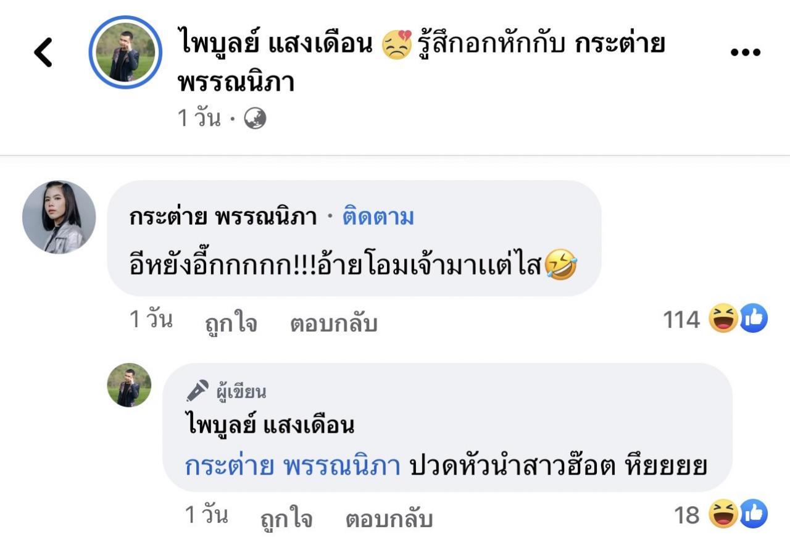The height and width of the screenshot is (537, 790).
Task: Click ติดตาม to follow the commenter
Action: point(378,217)
